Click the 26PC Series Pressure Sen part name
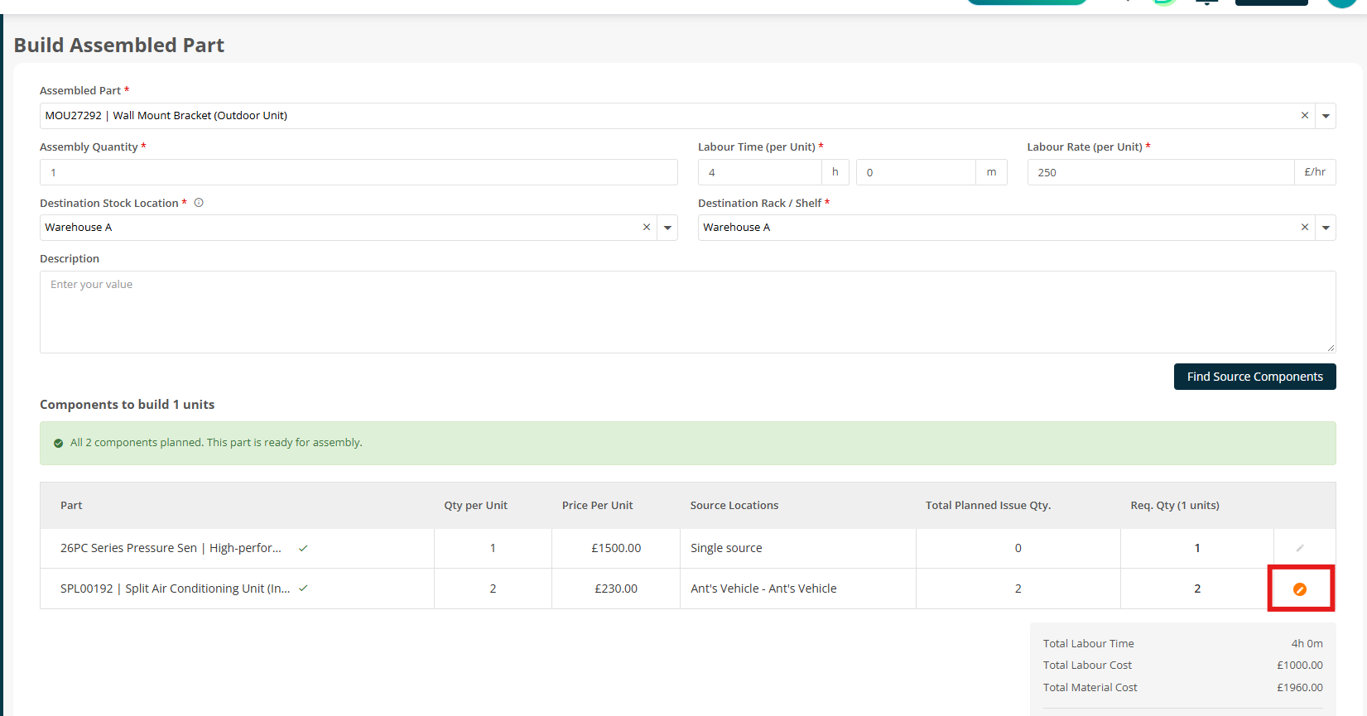 (x=171, y=548)
